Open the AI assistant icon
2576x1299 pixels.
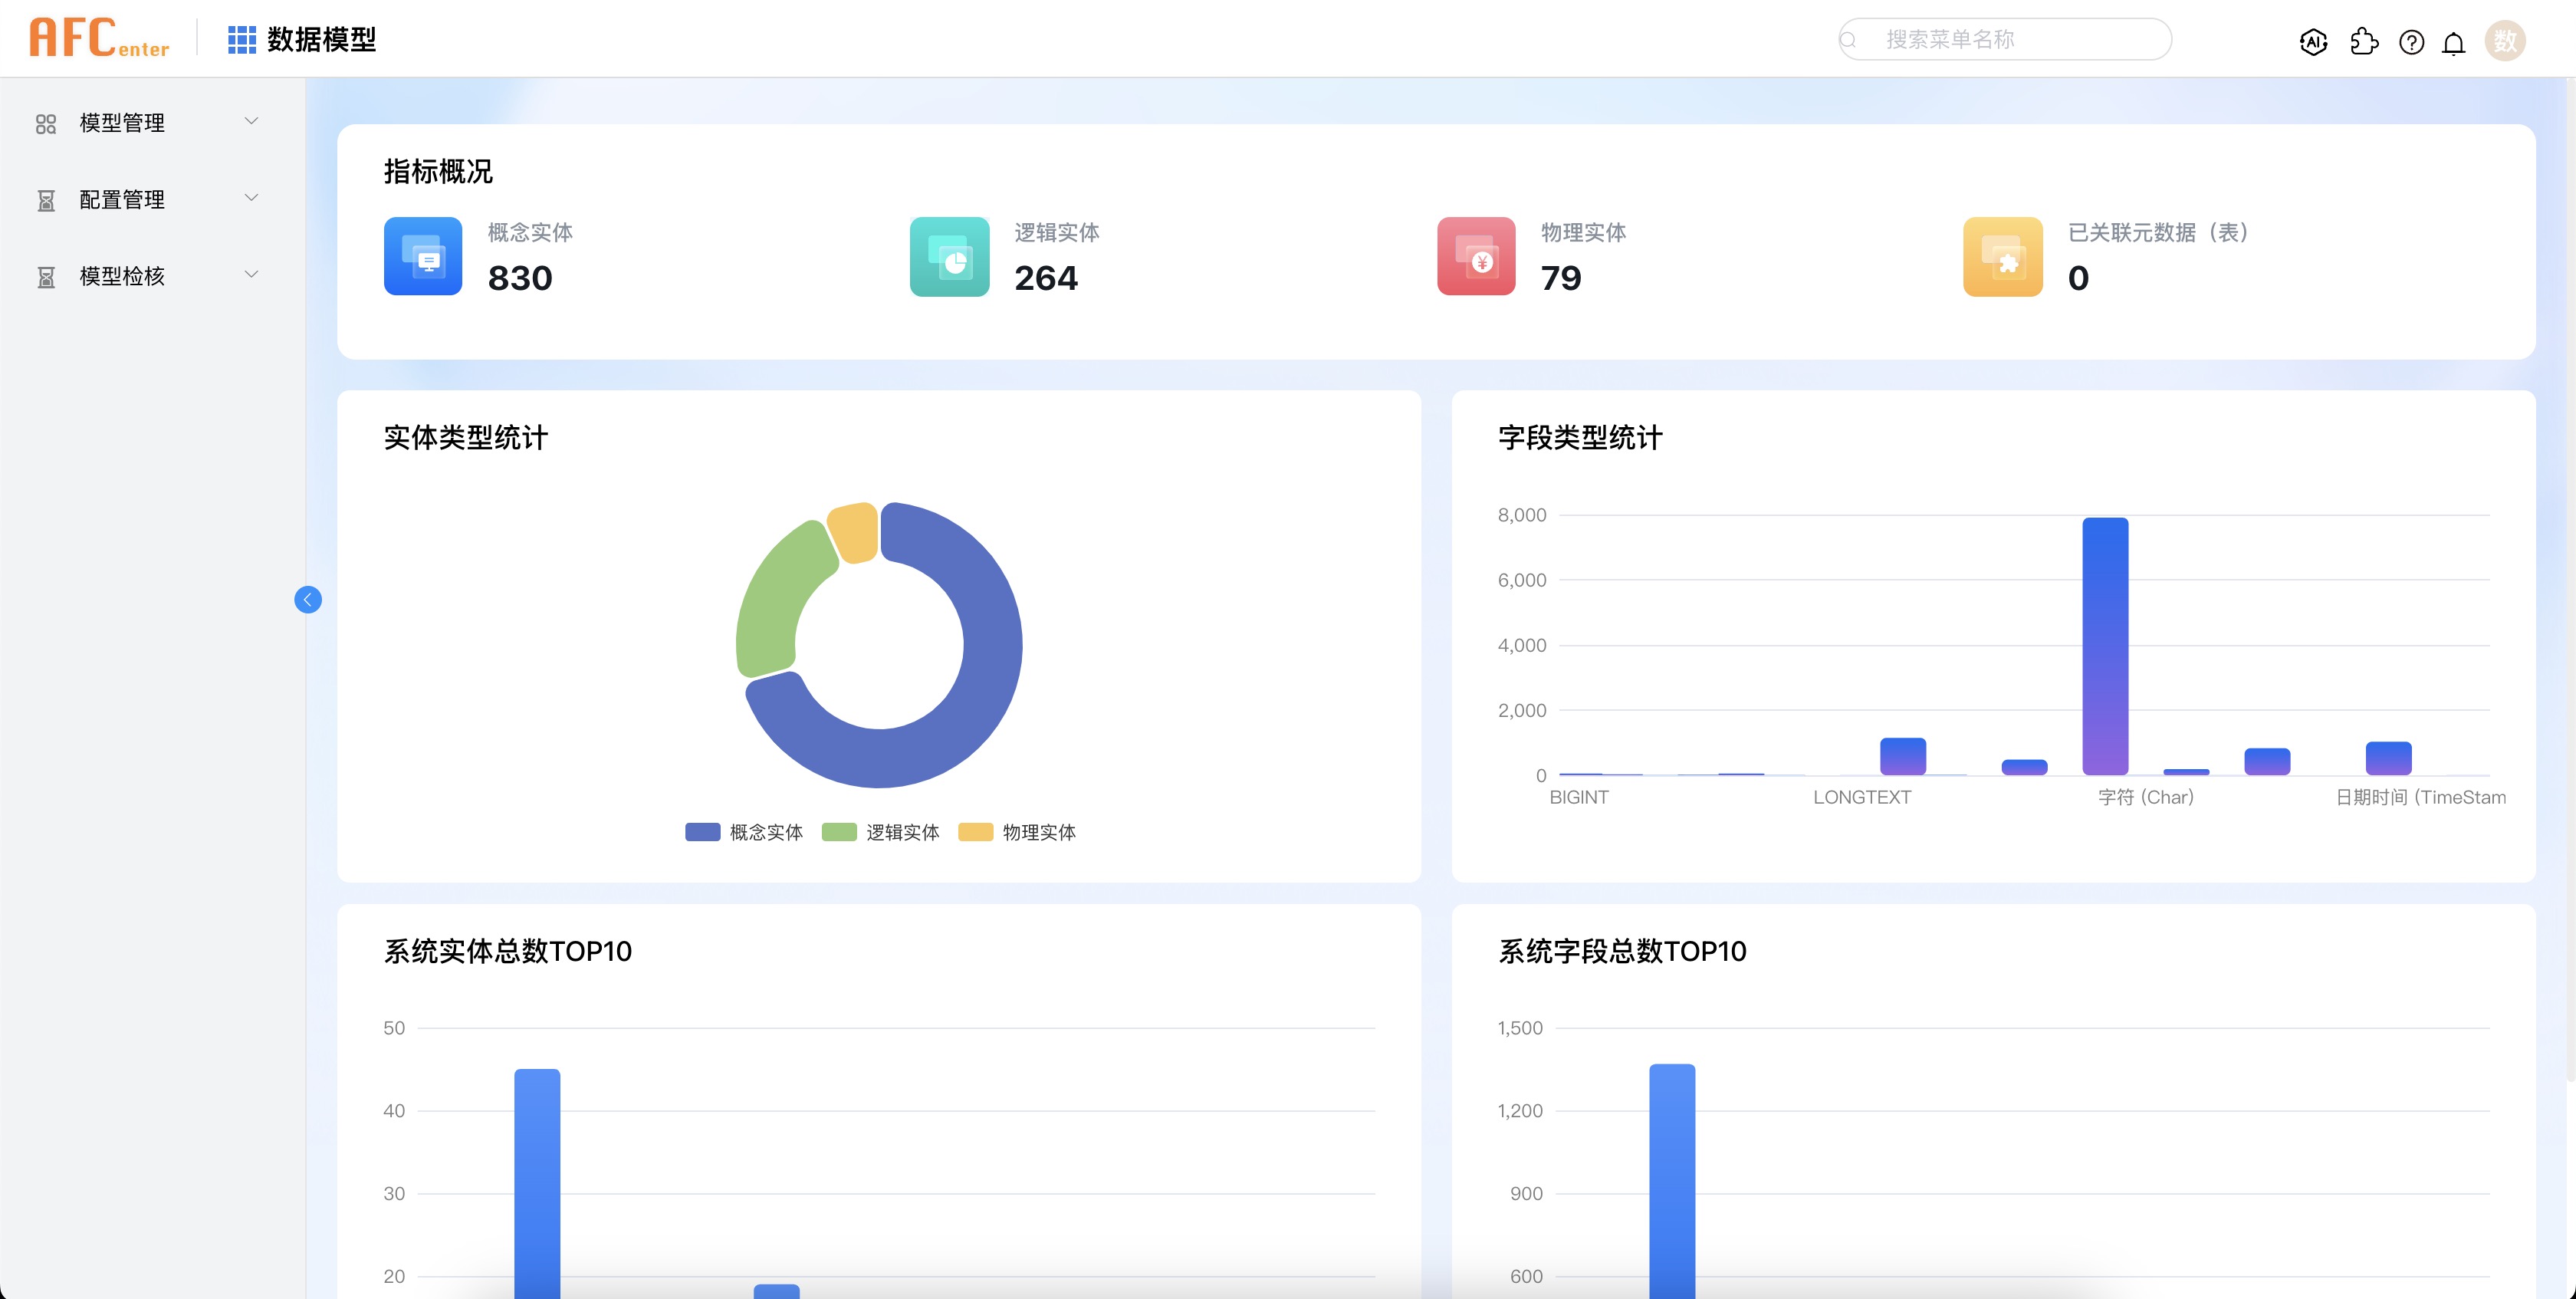[2313, 42]
